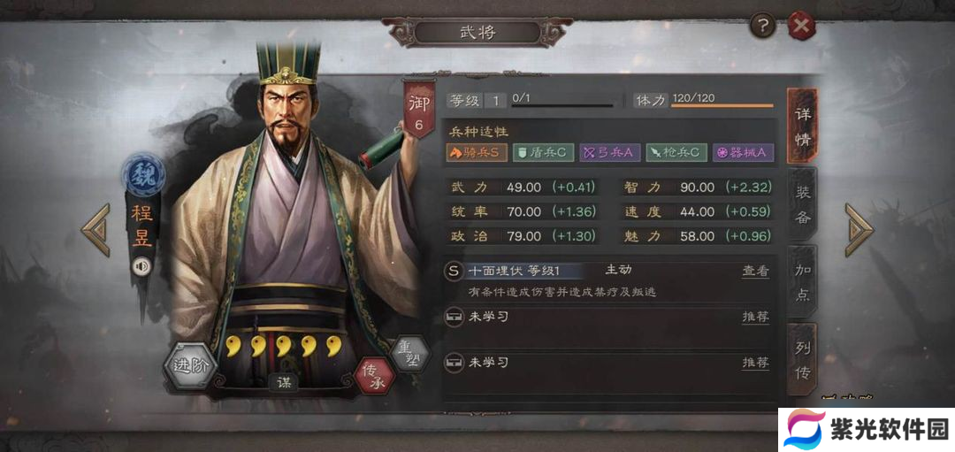Select the 魏 faction emblem

click(144, 173)
